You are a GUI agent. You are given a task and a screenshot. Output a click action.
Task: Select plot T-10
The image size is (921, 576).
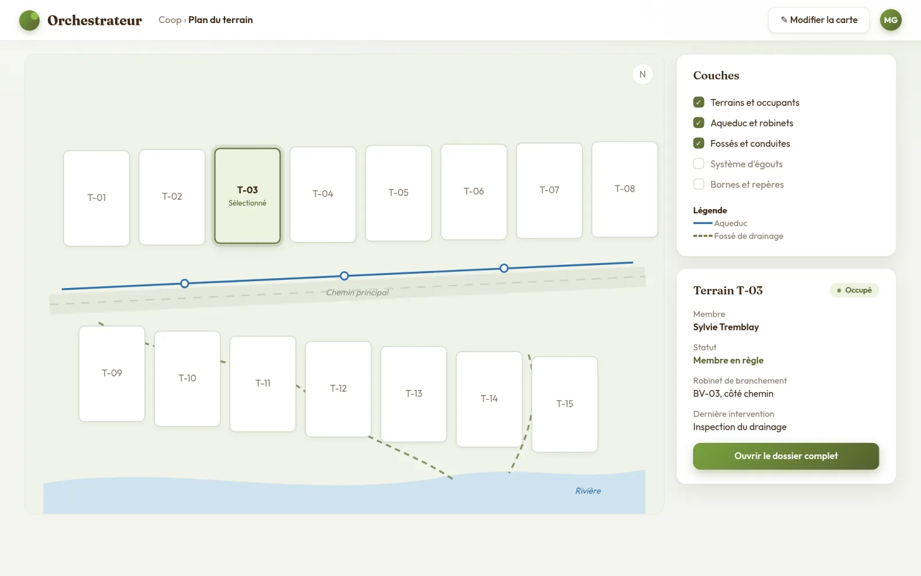187,378
